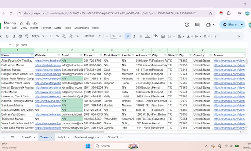Open vertical align dropdown
The width and height of the screenshot is (251, 151).
click(x=190, y=36)
